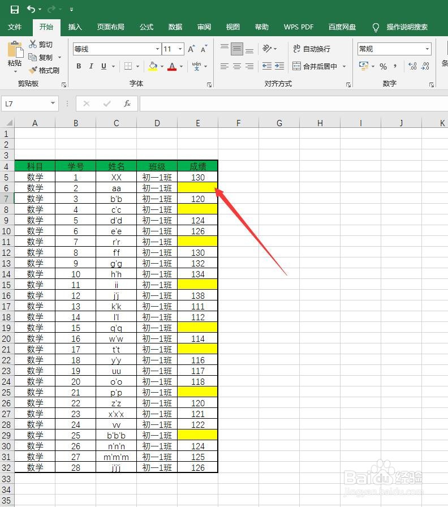Click the Percent Style icon

pos(384,66)
